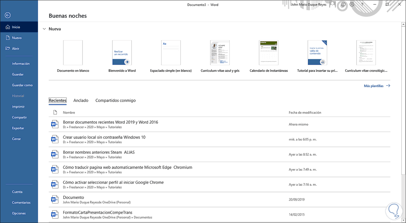
Task: Click the John Mario Duque Reyes account name
Action: 308,5
